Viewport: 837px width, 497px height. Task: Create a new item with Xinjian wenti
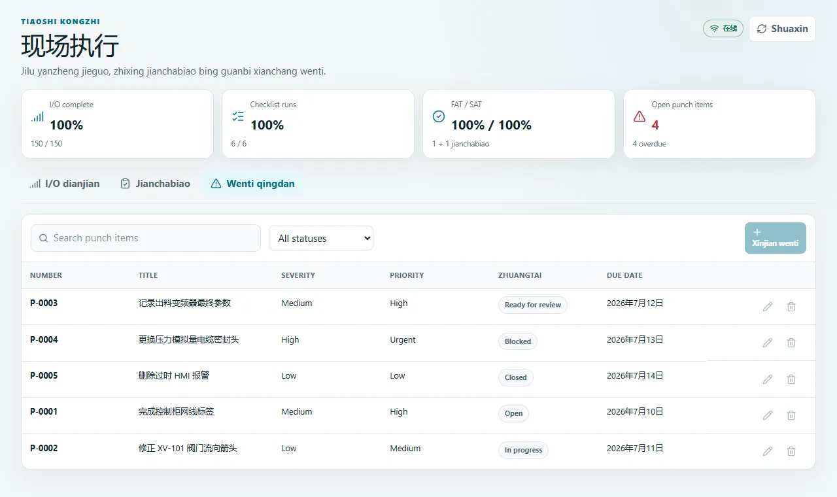coord(776,238)
